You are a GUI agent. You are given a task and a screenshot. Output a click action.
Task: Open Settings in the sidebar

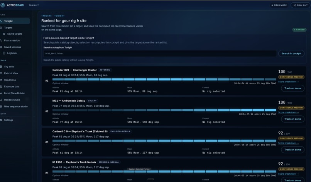point(15,120)
